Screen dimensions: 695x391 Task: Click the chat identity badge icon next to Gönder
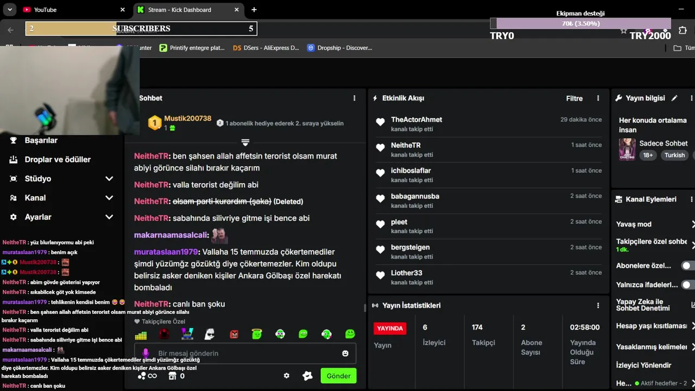click(307, 376)
